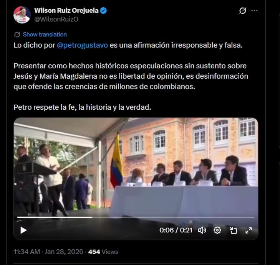Open the video settings gear menu
The height and width of the screenshot is (265, 280).
[217, 230]
